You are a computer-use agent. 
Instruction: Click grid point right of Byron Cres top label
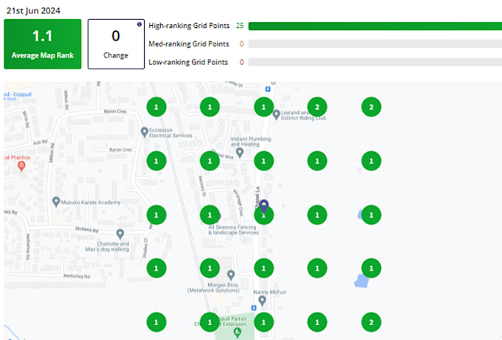157,107
